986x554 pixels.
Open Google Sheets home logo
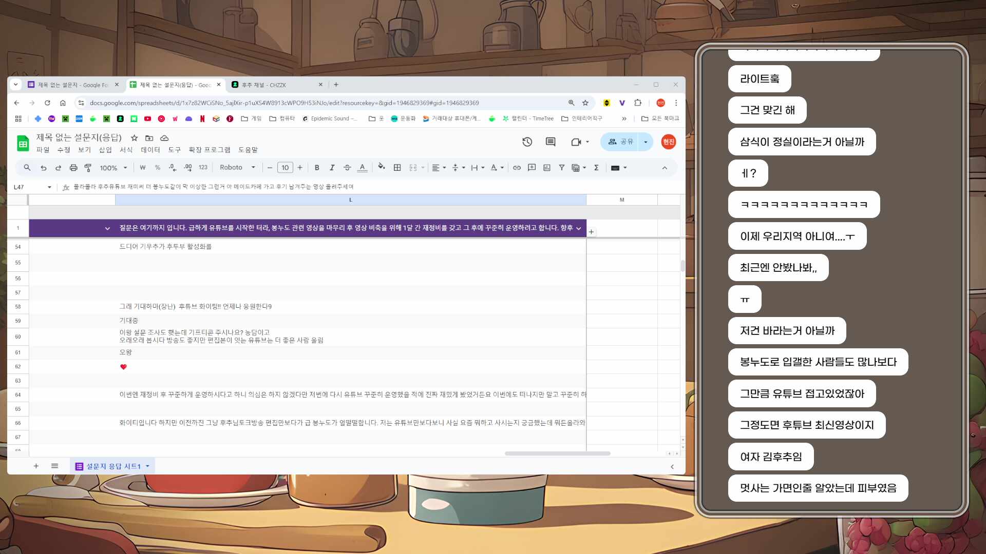[x=23, y=143]
